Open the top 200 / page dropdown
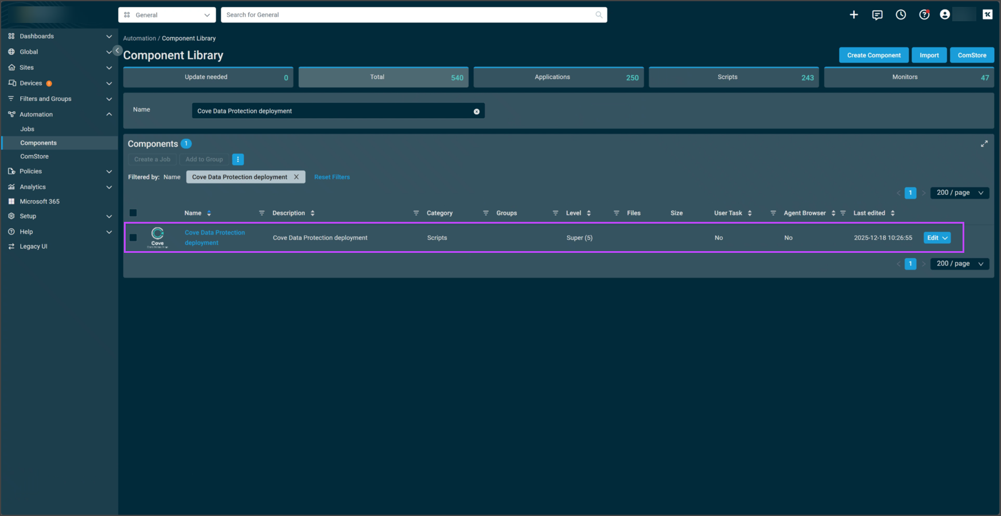 (959, 193)
